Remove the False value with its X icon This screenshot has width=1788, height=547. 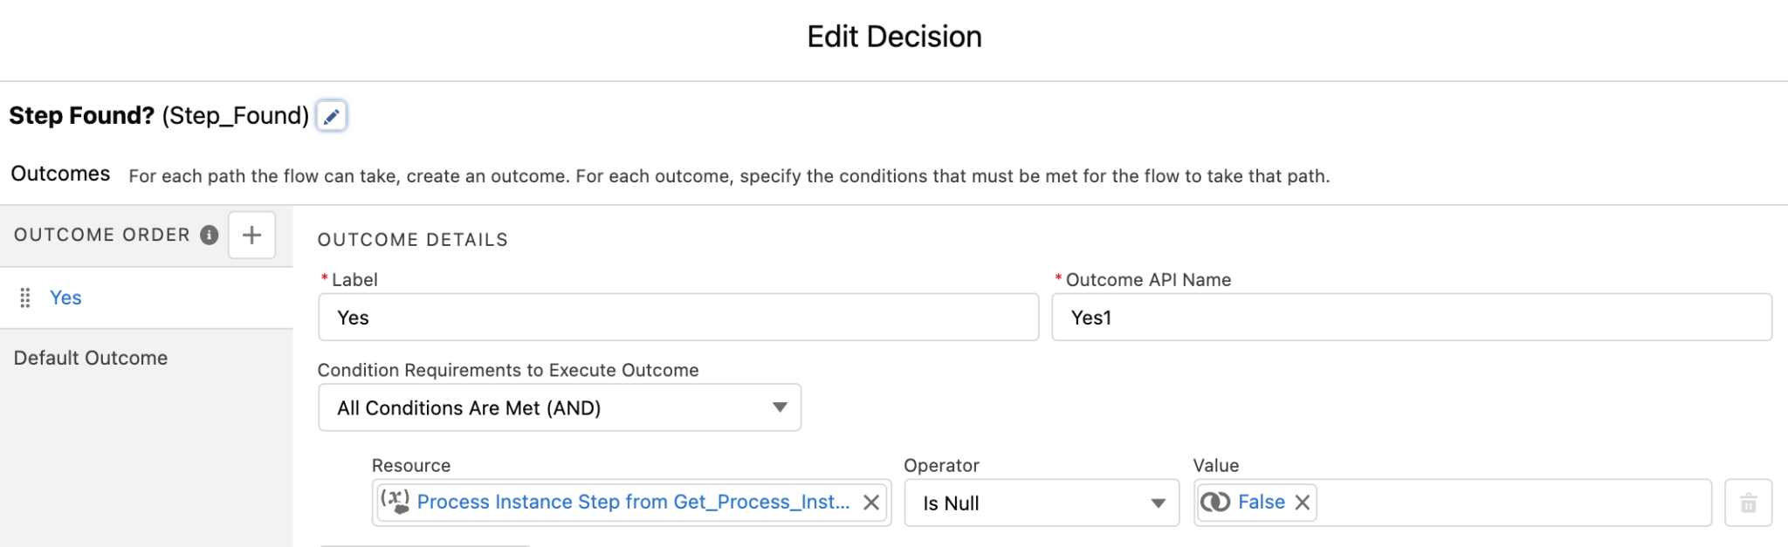[x=1302, y=502]
